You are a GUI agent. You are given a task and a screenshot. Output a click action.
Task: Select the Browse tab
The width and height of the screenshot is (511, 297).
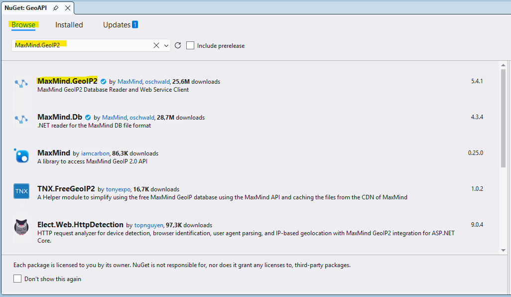[24, 25]
